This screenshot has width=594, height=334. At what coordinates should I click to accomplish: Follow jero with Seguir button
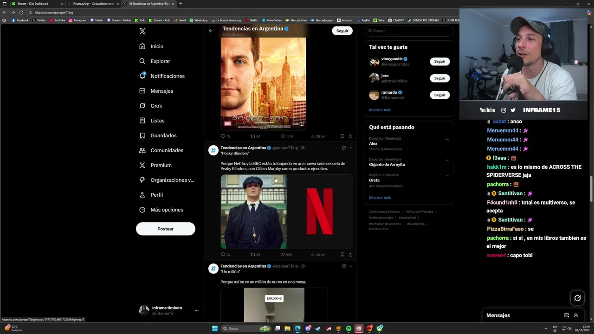pos(440,78)
